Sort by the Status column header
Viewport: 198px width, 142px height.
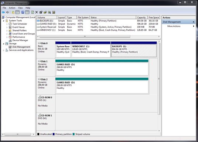point(113,17)
